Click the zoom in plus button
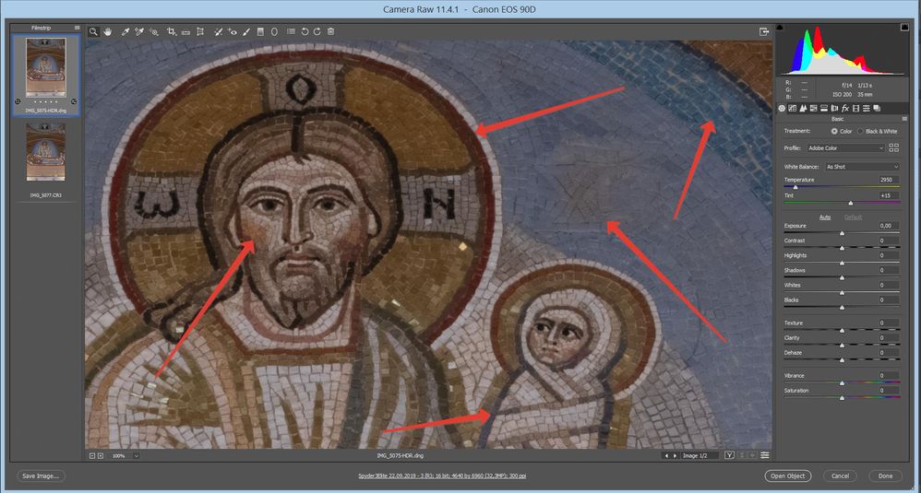Image resolution: width=921 pixels, height=493 pixels. [x=101, y=455]
